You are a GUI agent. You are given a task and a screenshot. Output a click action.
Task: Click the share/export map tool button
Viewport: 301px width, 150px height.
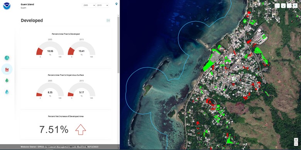(x=289, y=5)
